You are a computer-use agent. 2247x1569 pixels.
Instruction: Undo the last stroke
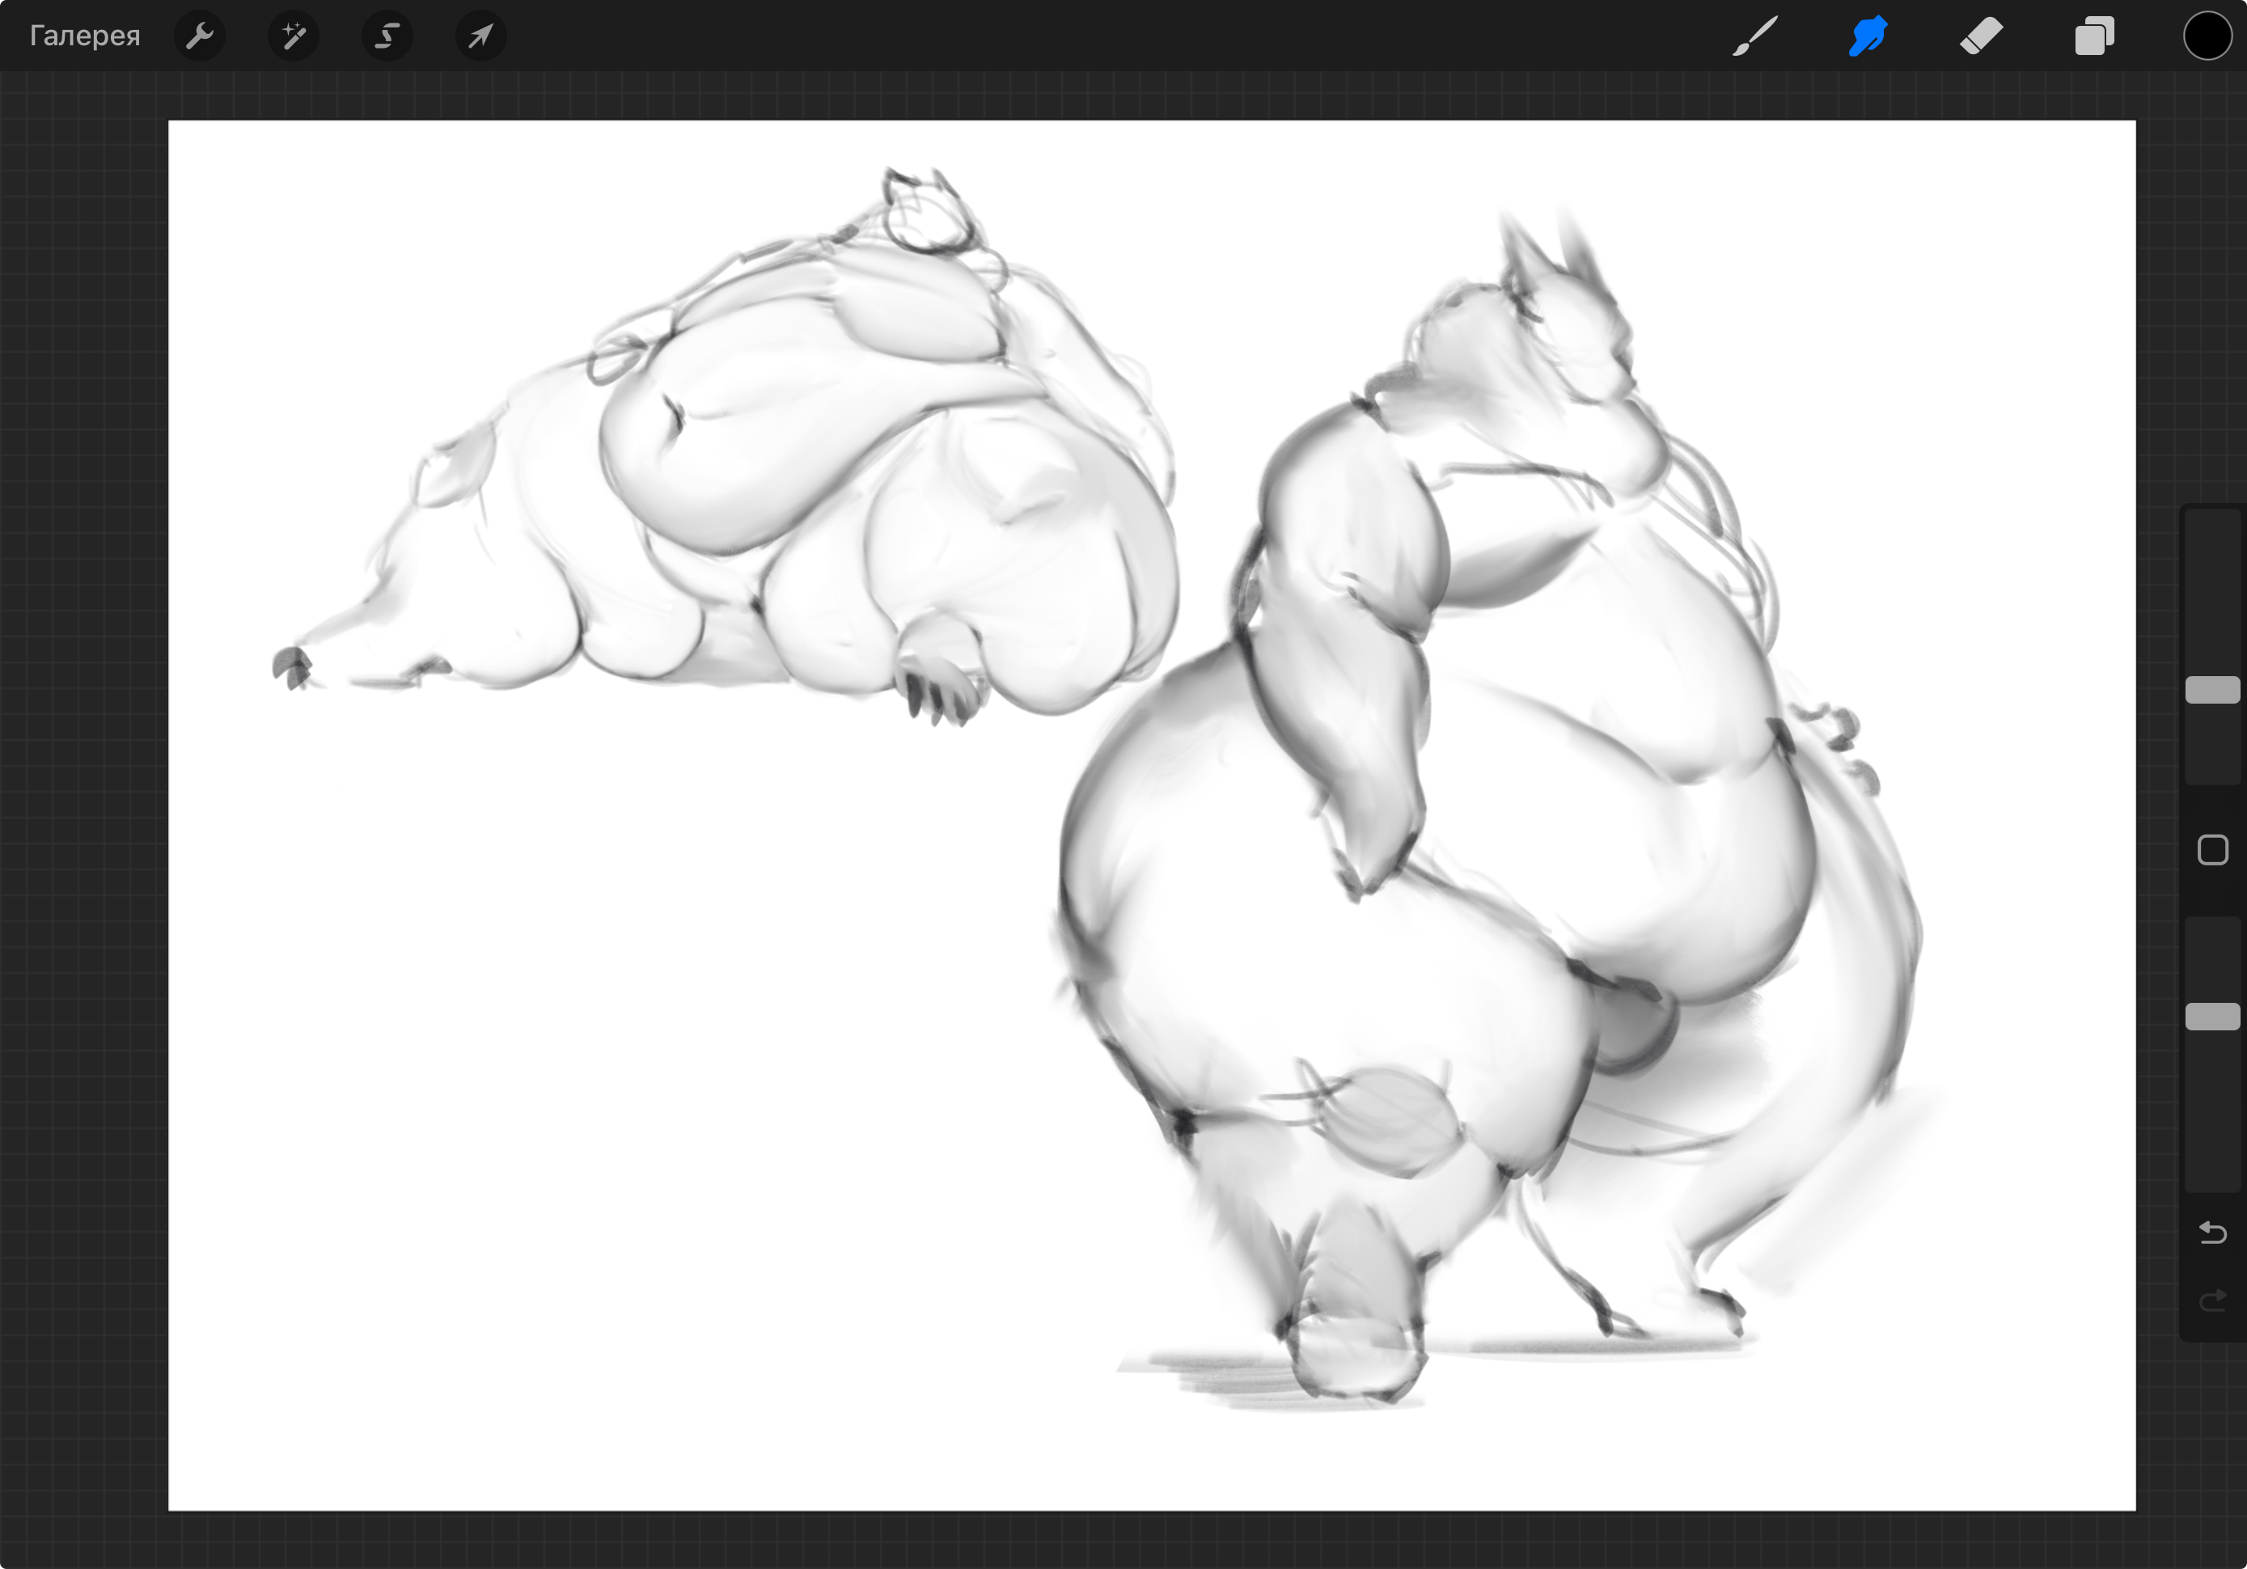2213,1231
